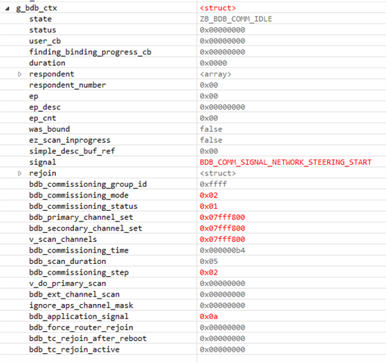Select the was_bound false value
The width and height of the screenshot is (386, 363).
click(x=211, y=129)
